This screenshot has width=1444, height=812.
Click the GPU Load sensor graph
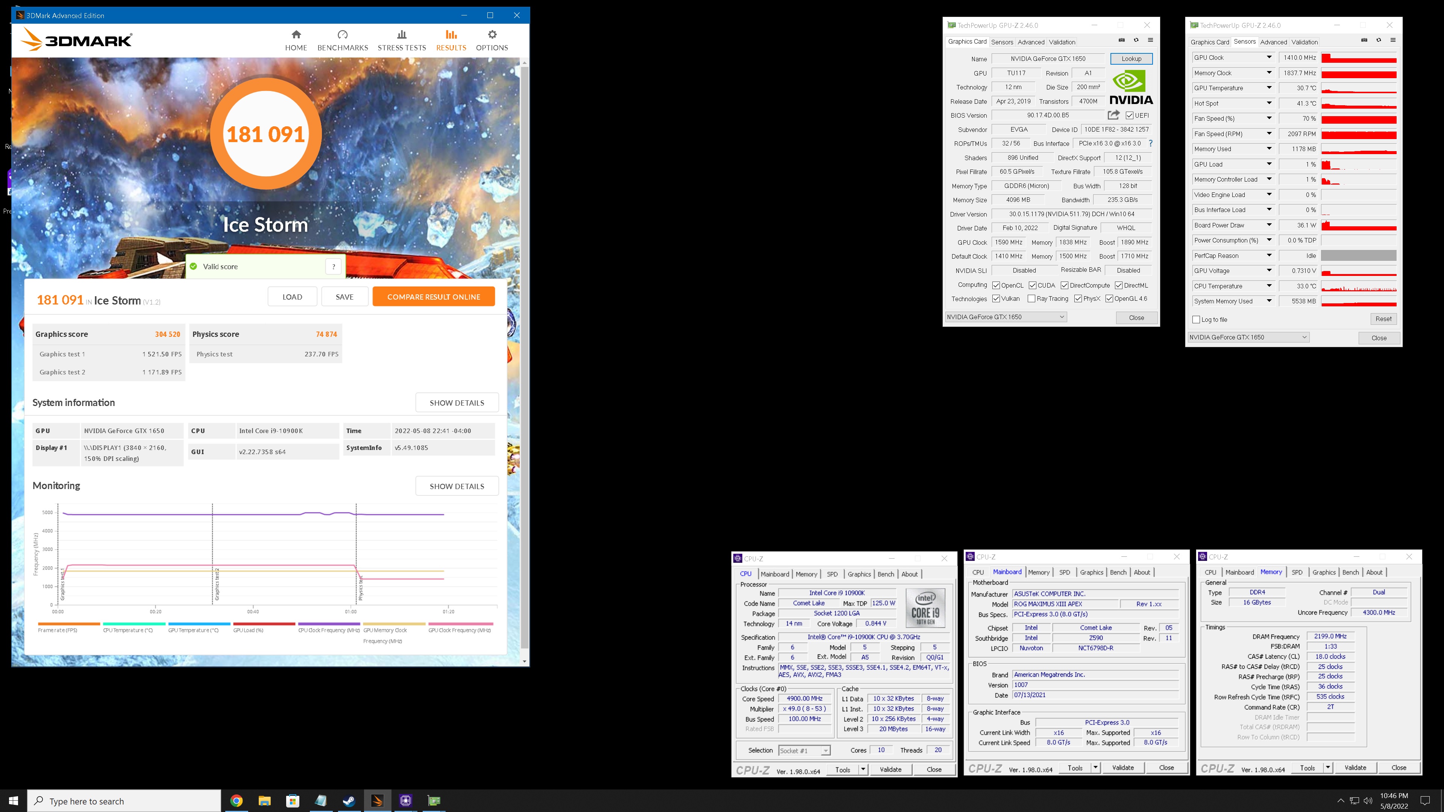pos(1358,164)
